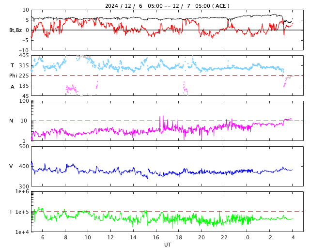Viewport: 310px width, 248px height.
Task: Select the "22" hour on UT axis
Action: (224, 237)
